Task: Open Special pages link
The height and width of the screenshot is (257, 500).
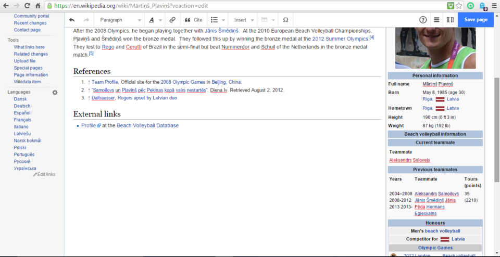Action: (x=28, y=68)
